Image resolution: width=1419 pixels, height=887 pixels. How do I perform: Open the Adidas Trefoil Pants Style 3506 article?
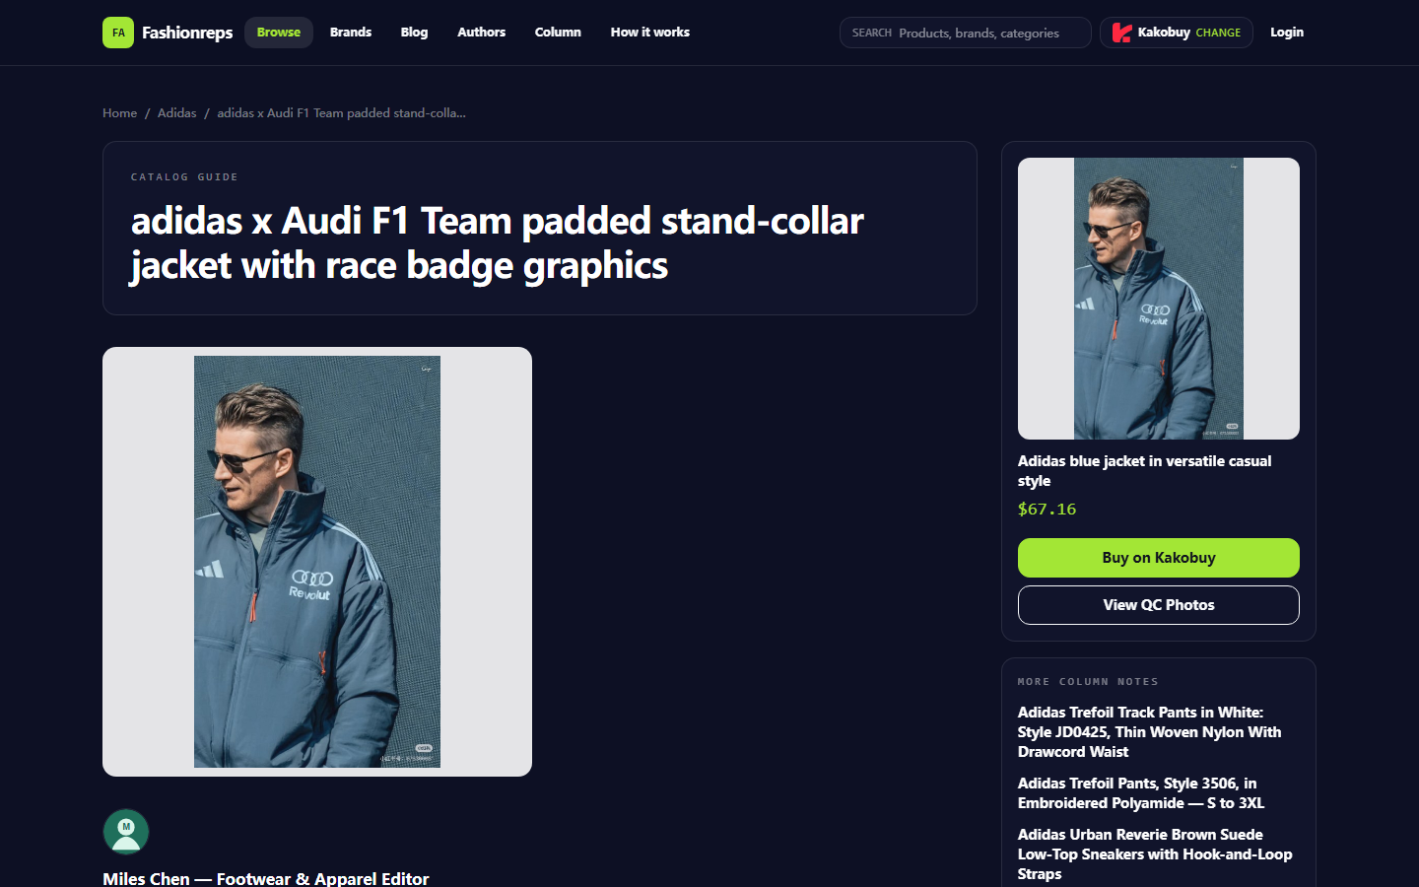[1141, 793]
